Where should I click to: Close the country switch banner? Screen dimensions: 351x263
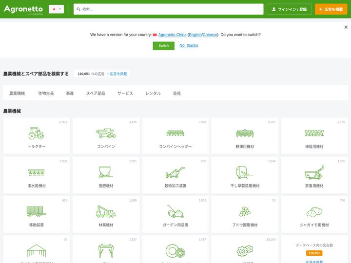point(346,27)
